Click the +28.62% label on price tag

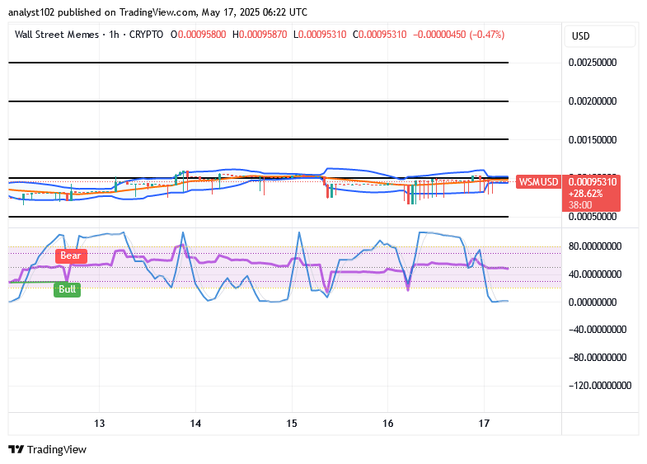coord(585,194)
